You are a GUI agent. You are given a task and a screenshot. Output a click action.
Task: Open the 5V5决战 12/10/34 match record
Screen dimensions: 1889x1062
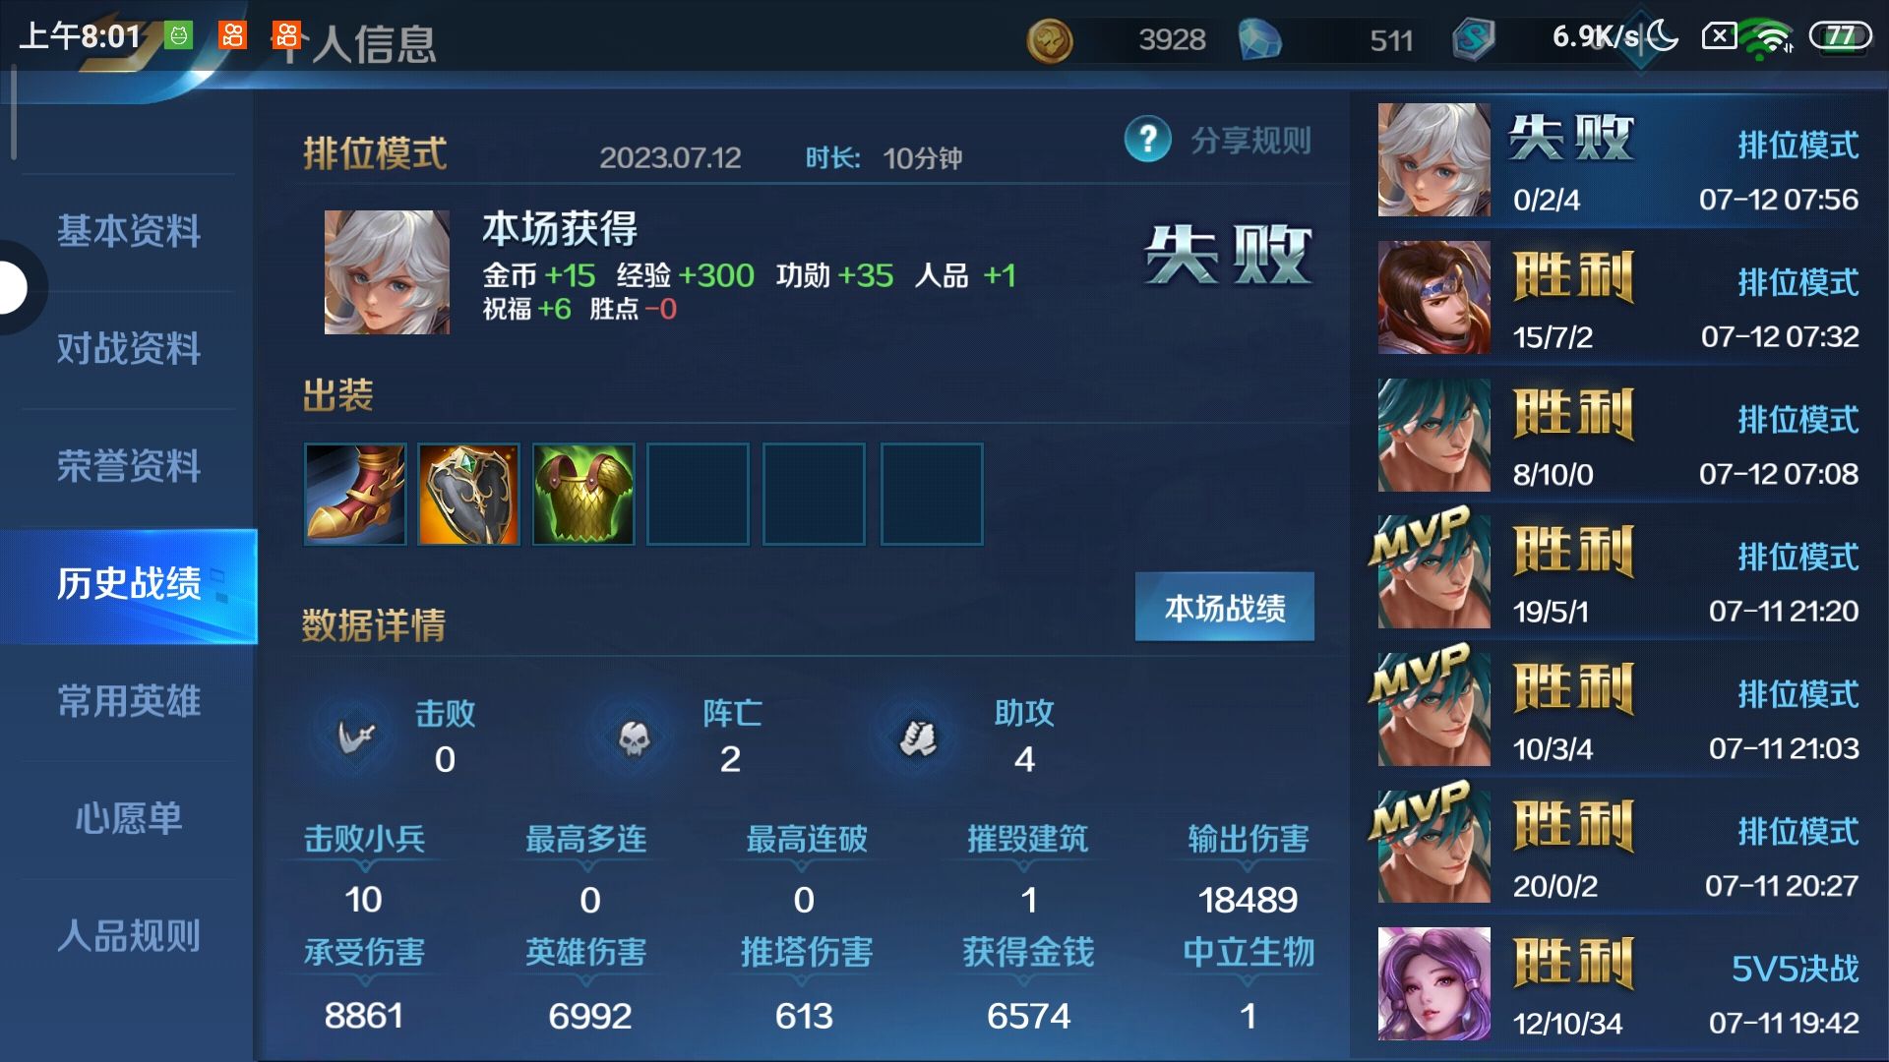tap(1619, 984)
